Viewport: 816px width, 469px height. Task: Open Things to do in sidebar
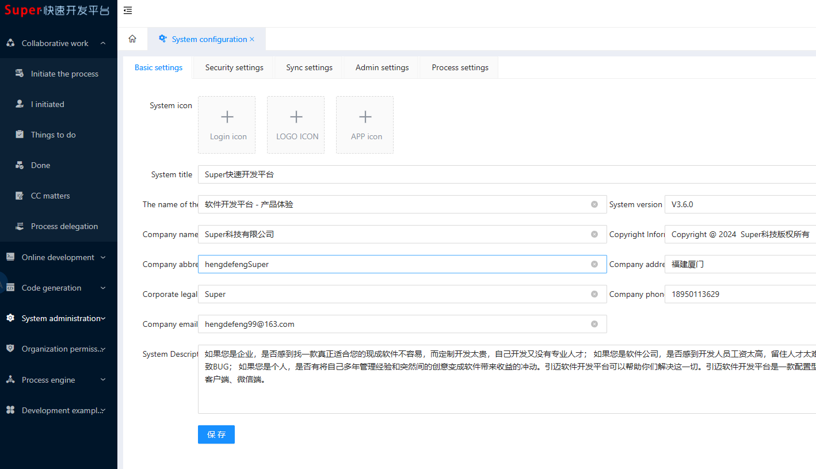pyautogui.click(x=53, y=135)
